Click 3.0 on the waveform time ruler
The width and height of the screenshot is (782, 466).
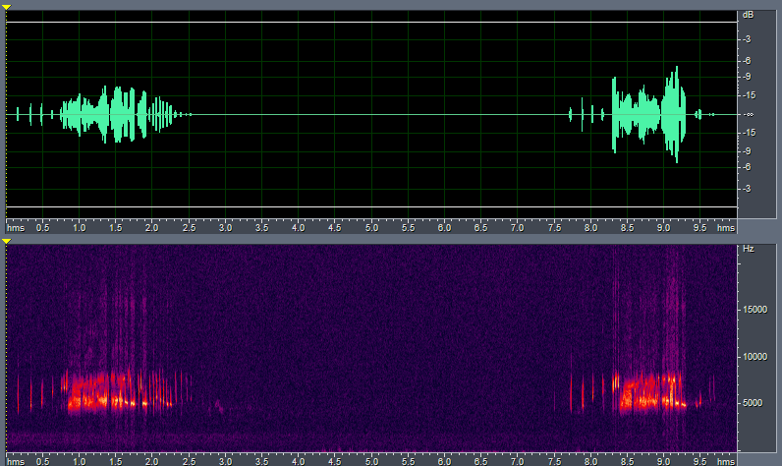(x=225, y=227)
